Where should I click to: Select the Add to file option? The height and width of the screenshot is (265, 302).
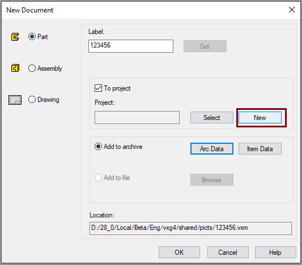click(x=98, y=177)
